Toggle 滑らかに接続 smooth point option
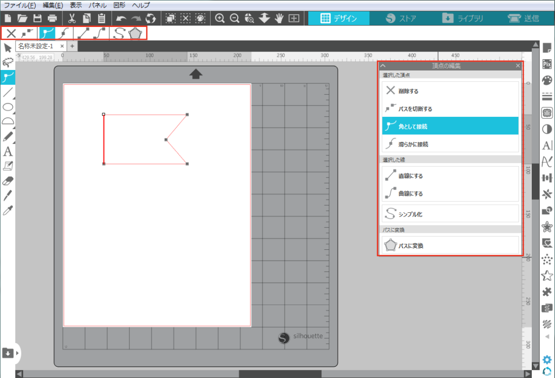 click(450, 144)
